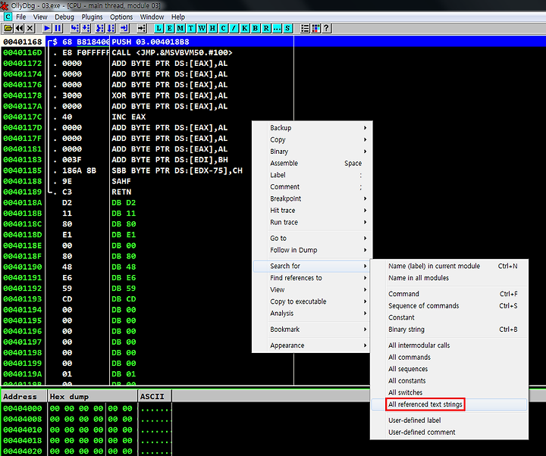546x456 pixels.
Task: Select Command search option
Action: pyautogui.click(x=449, y=294)
